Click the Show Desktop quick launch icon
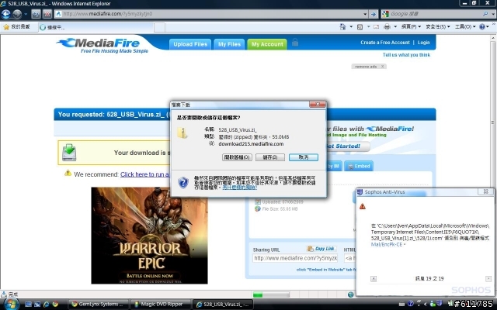Viewport: 497px width, 310px height. (28, 305)
